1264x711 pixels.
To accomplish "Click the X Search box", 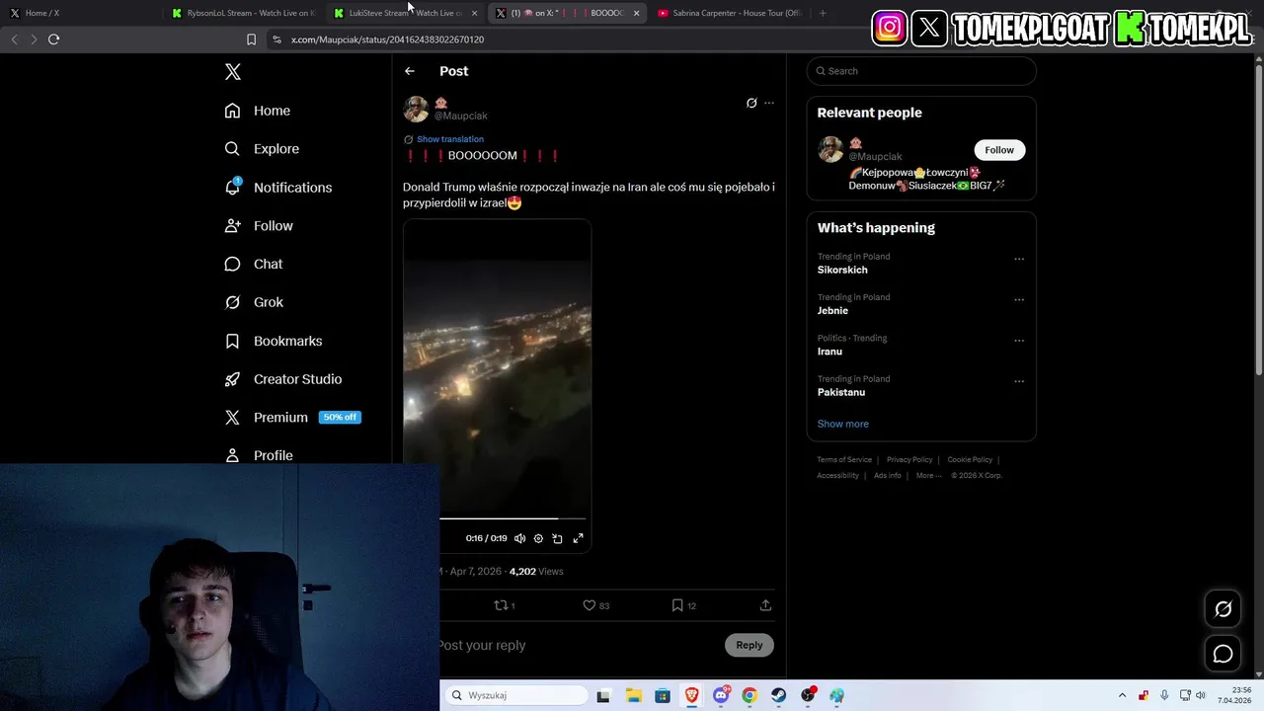I will coord(921,71).
